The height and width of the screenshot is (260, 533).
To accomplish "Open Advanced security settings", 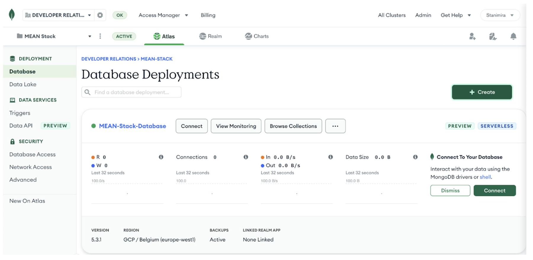I will tap(23, 180).
